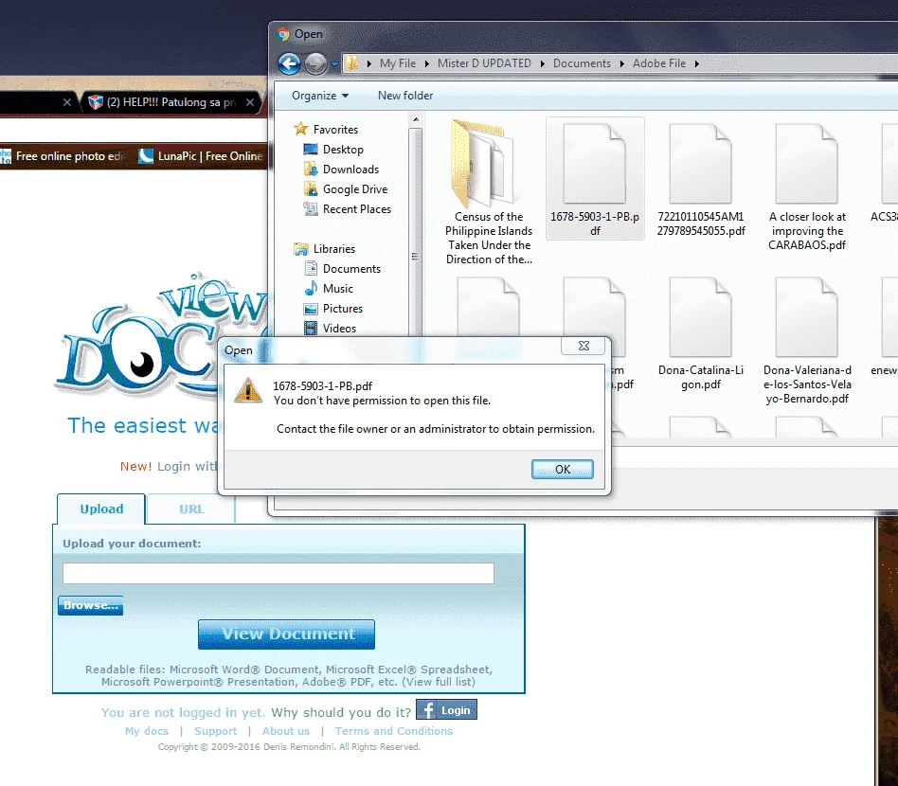Click OK in the permission error dialog
This screenshot has width=898, height=786.
(x=563, y=470)
